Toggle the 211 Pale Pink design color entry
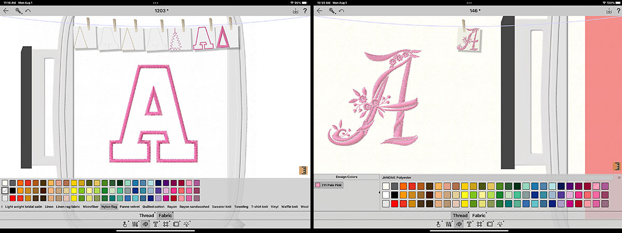Image resolution: width=622 pixels, height=233 pixels. point(329,185)
